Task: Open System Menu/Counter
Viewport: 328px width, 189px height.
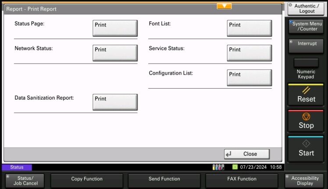Action: click(306, 26)
